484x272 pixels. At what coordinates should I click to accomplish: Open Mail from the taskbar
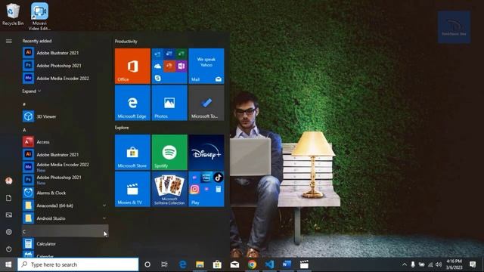[234, 264]
